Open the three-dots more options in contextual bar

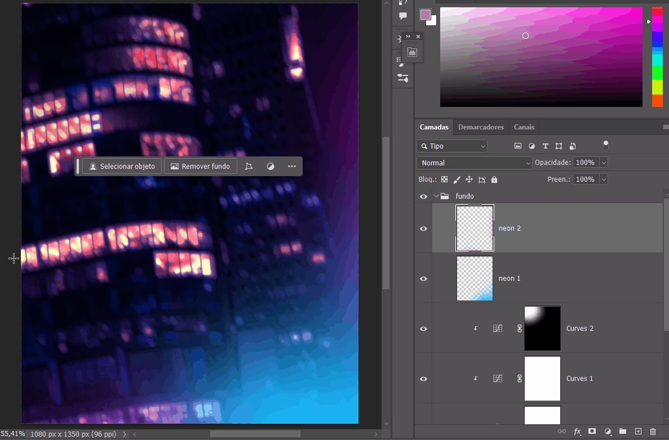[x=292, y=166]
